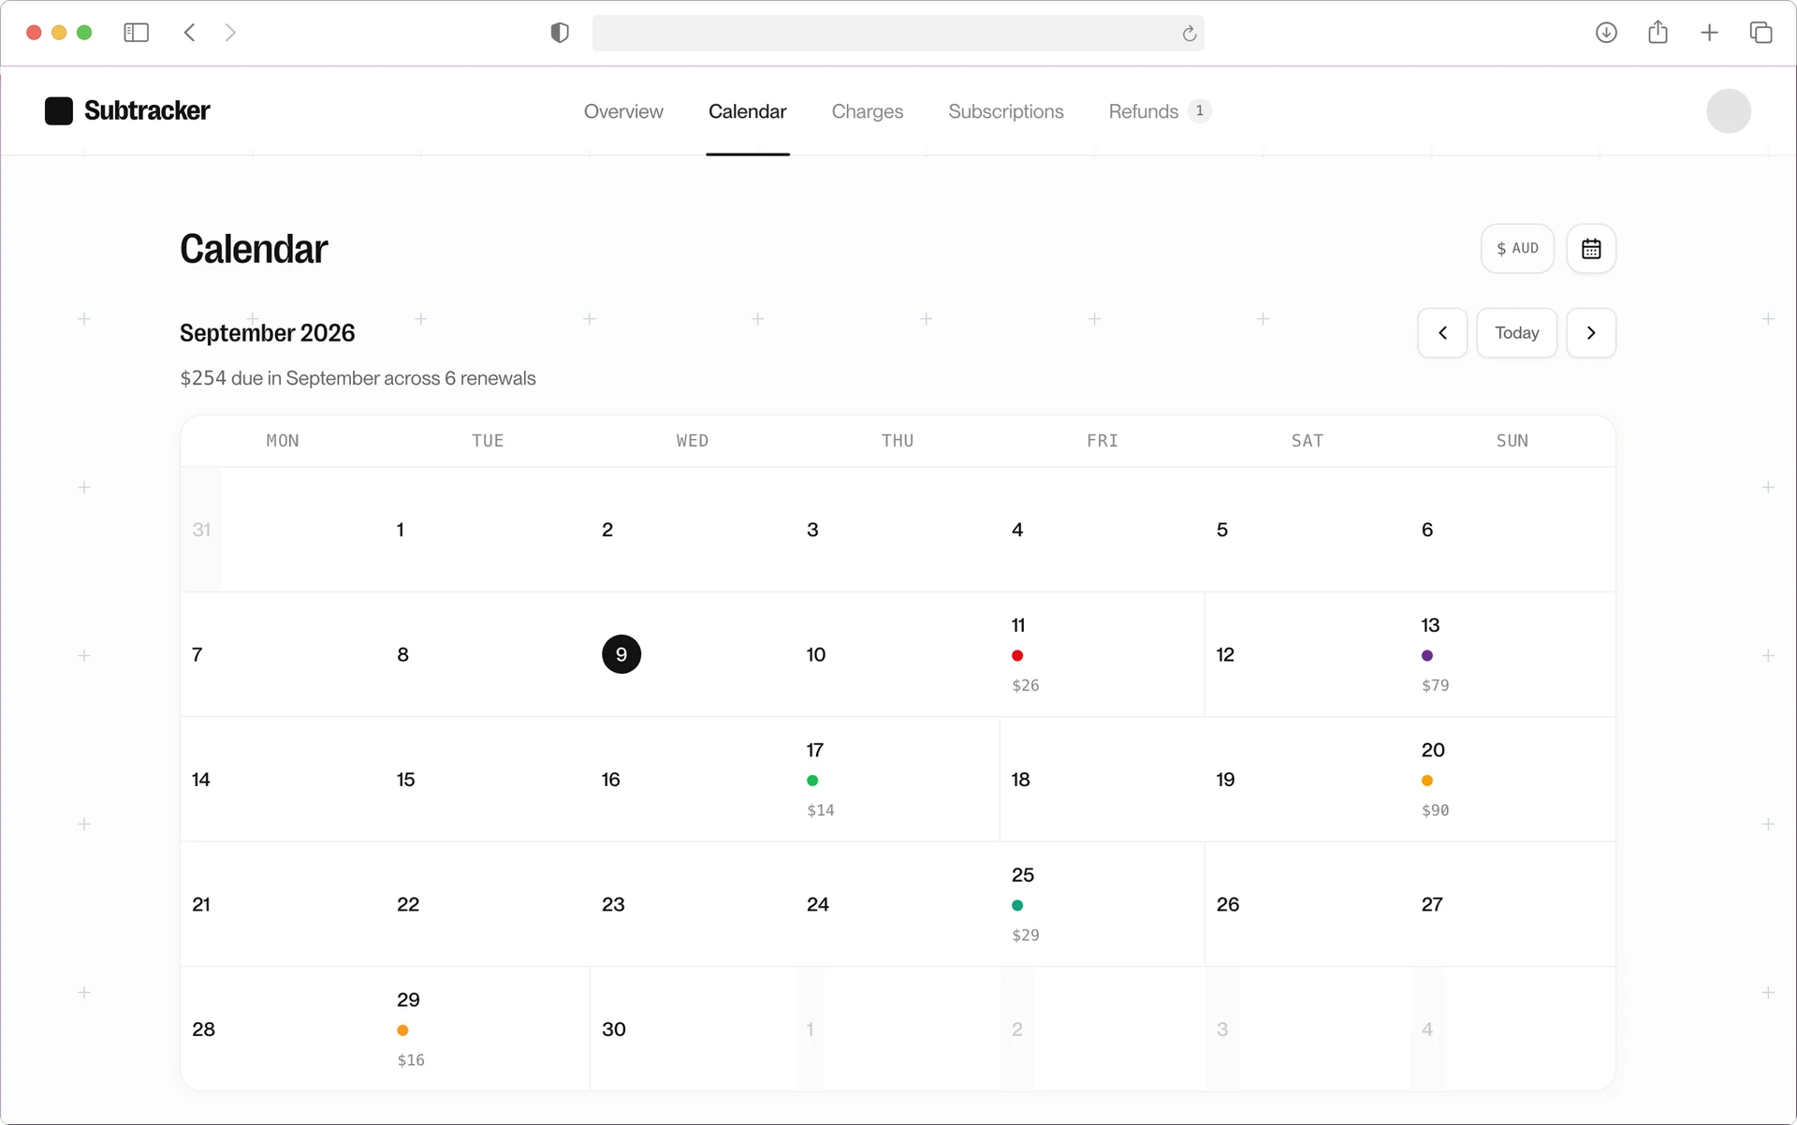Click the $79 amount on the 13th
The width and height of the screenshot is (1797, 1125).
coord(1436,685)
